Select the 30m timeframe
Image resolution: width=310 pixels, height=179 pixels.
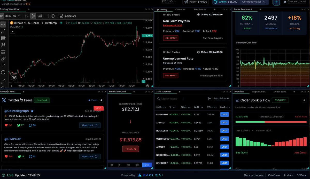(x=8, y=16)
